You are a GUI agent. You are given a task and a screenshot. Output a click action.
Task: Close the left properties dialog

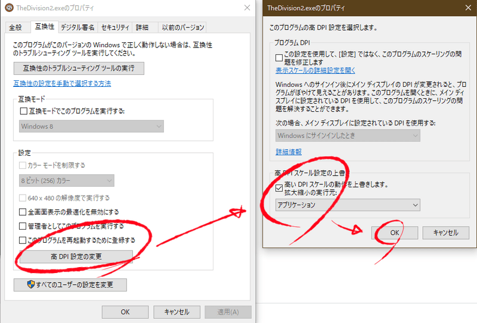pyautogui.click(x=246, y=7)
